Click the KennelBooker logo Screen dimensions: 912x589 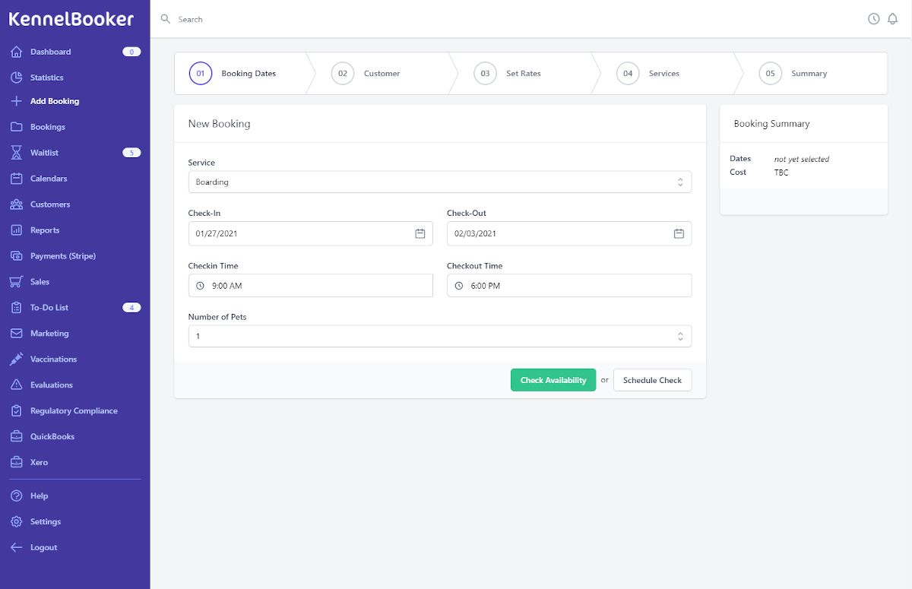tap(71, 19)
